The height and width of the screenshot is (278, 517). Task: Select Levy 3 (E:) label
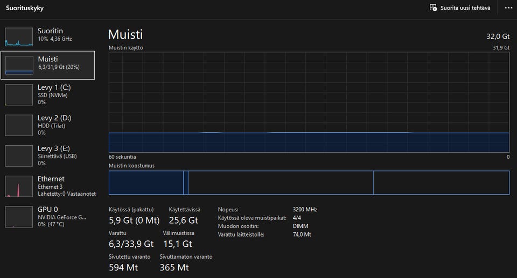click(x=54, y=148)
